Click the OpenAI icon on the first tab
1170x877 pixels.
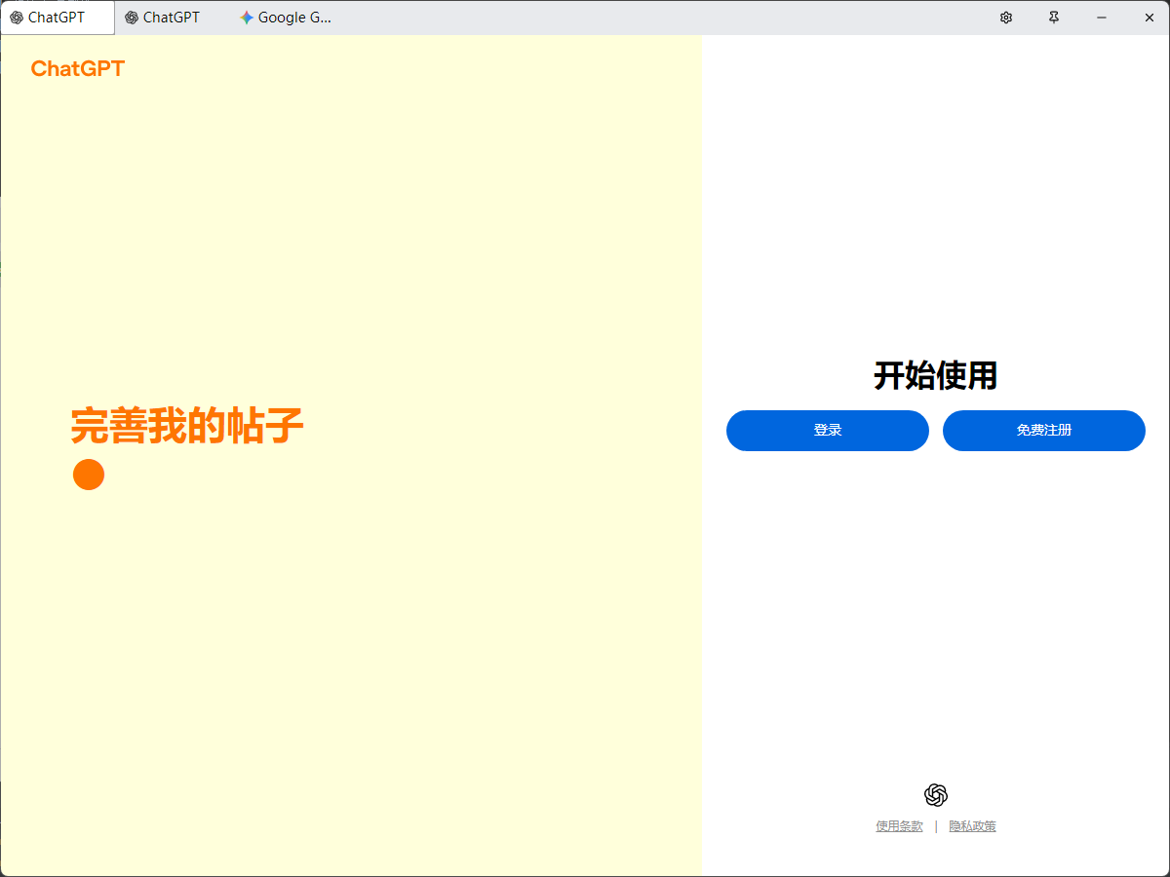(17, 18)
